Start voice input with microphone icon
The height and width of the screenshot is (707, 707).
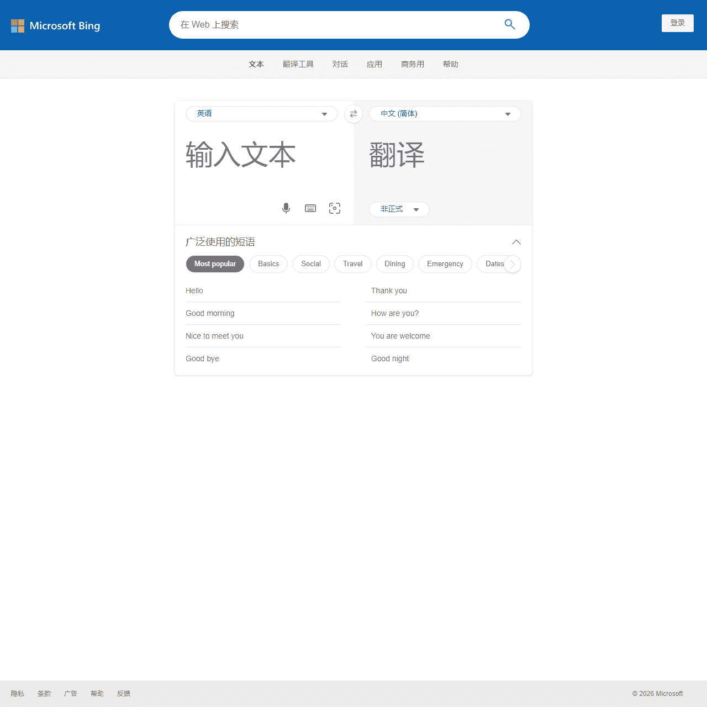286,208
